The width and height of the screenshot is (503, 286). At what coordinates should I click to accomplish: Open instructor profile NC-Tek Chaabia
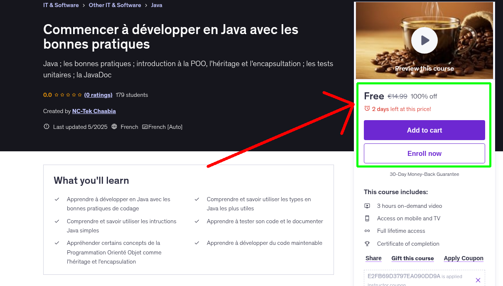[x=94, y=111]
